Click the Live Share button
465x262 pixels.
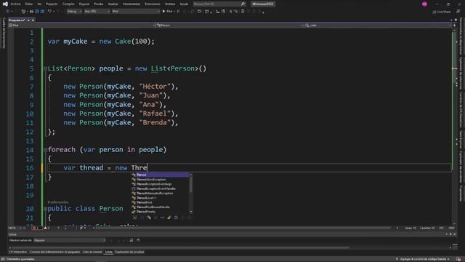pos(442,12)
